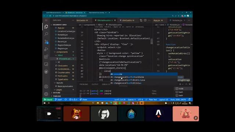Open Clock.astro in the explorer
The height and width of the screenshot is (132, 235).
62,66
